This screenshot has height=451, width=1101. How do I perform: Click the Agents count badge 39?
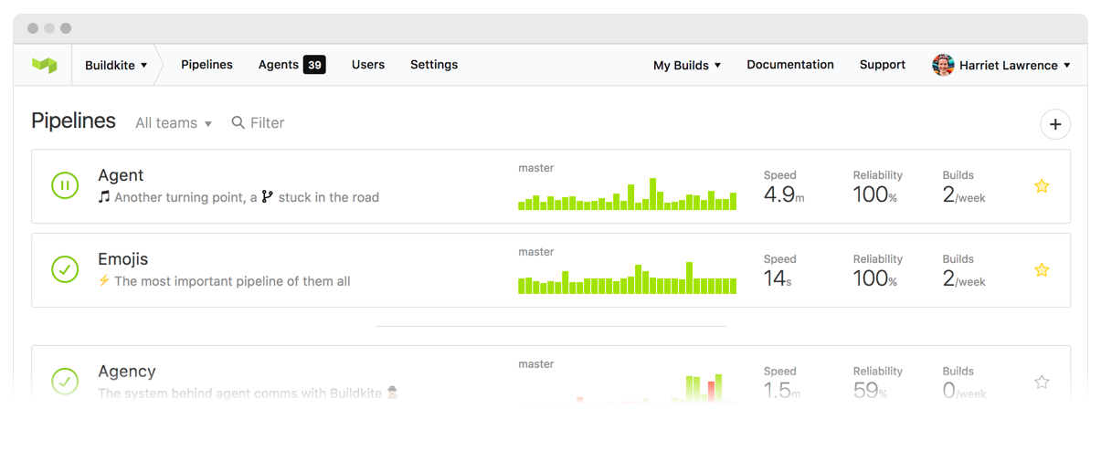(314, 65)
